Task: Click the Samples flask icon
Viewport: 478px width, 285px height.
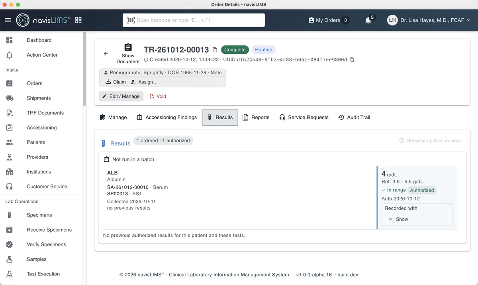Action: 10,259
